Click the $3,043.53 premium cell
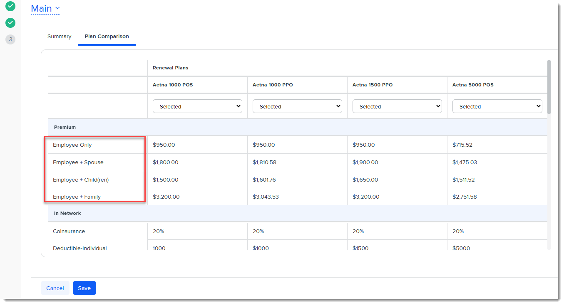 tap(266, 197)
